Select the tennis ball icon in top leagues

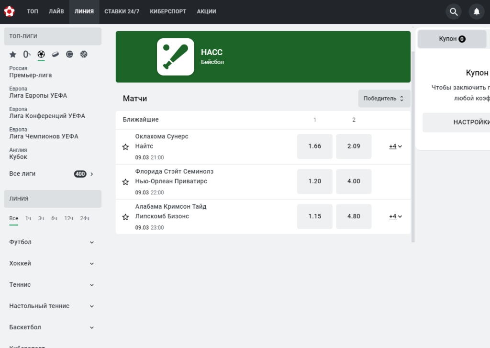(x=69, y=55)
